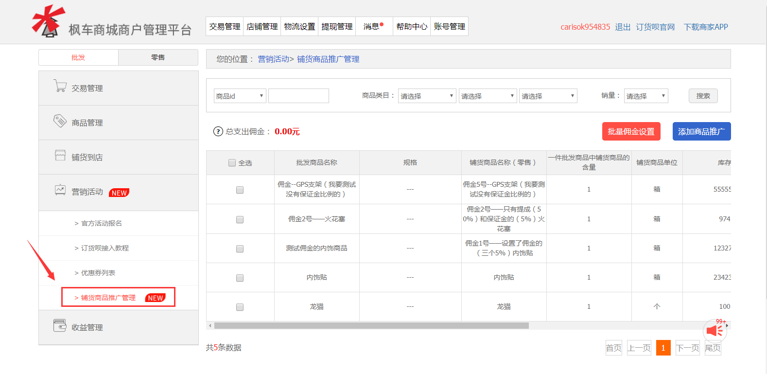Click the red dot on 消息
Screen dimensions: 767x374
click(382, 24)
